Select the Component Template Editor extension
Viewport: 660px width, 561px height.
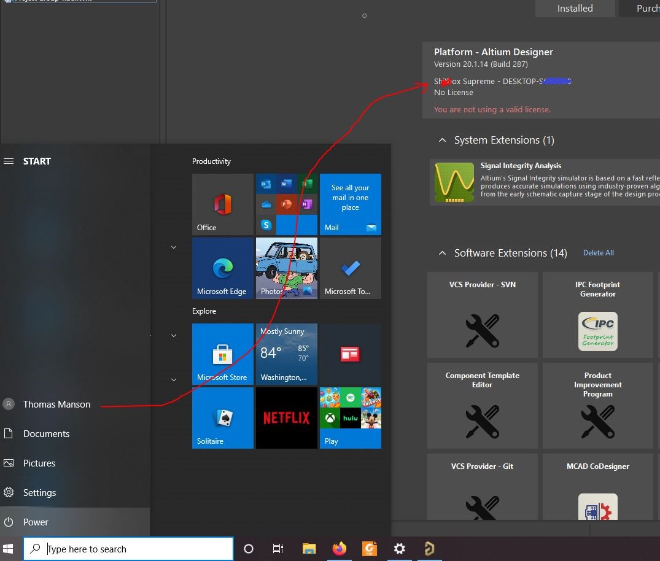483,406
